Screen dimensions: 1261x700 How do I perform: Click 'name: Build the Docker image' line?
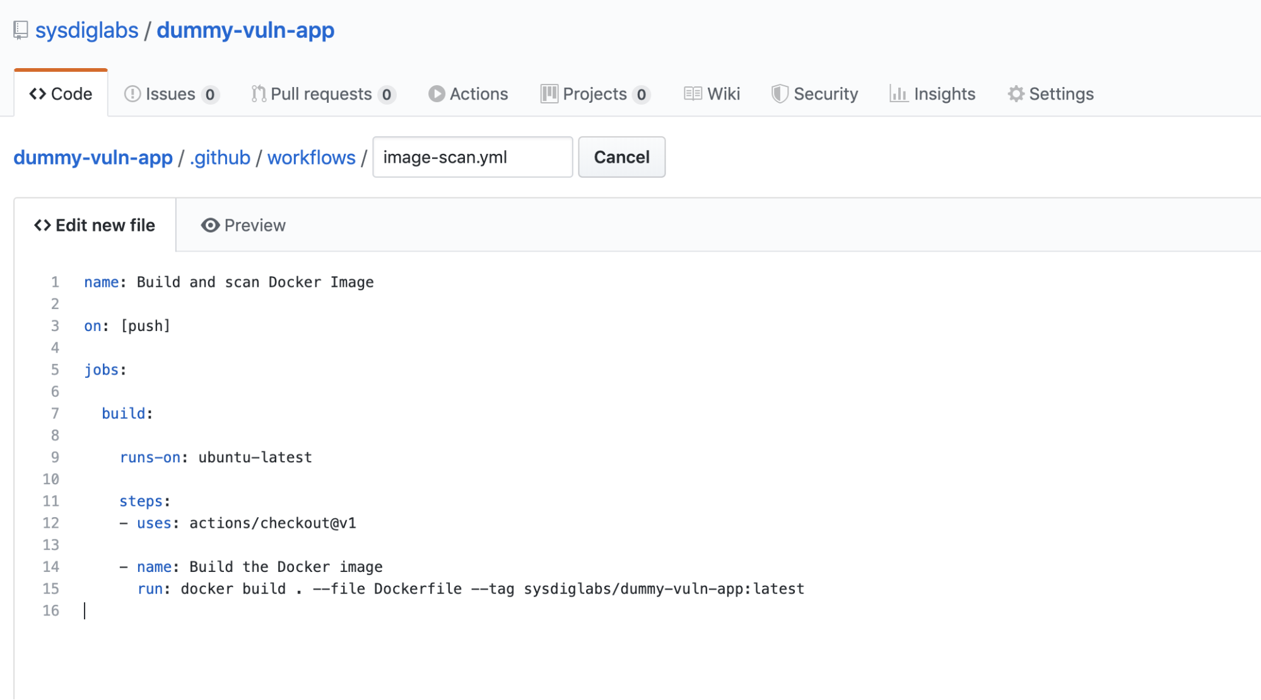[251, 567]
